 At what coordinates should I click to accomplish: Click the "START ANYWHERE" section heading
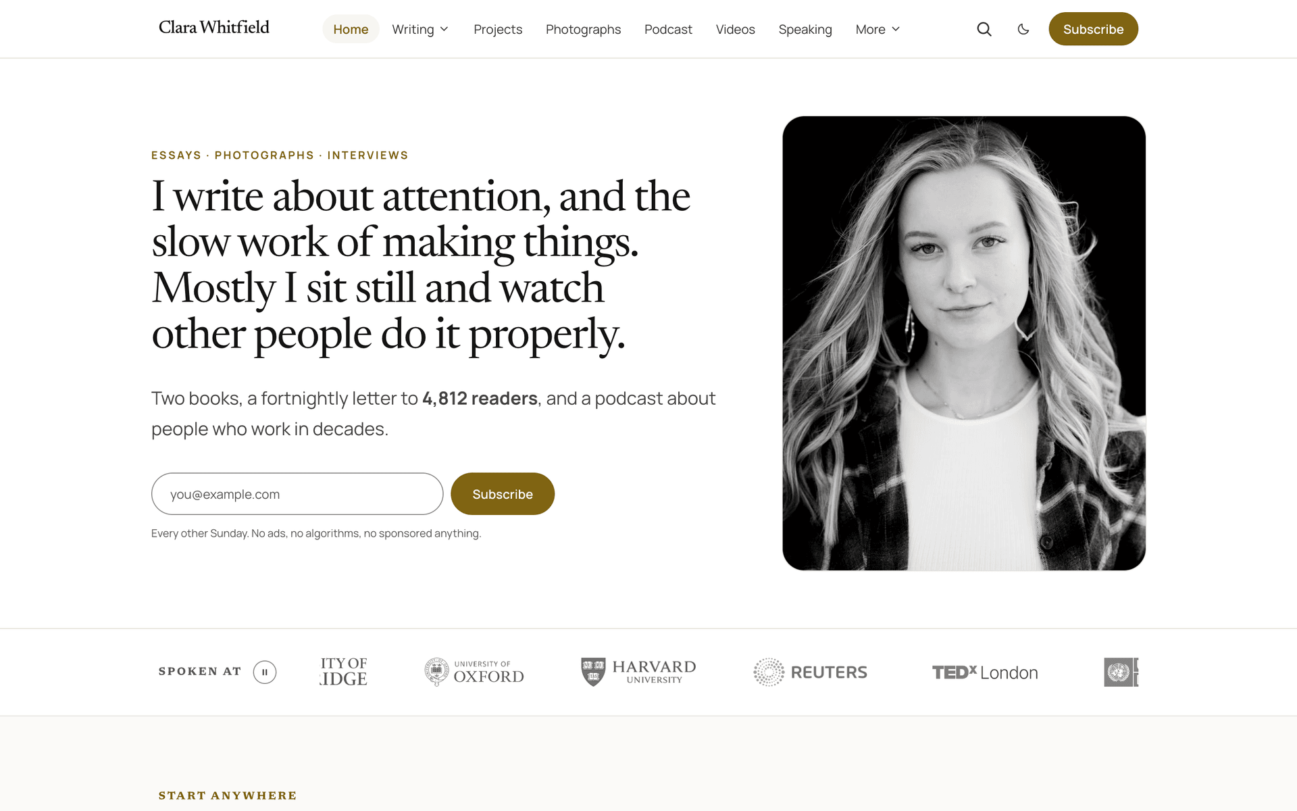[x=228, y=795]
